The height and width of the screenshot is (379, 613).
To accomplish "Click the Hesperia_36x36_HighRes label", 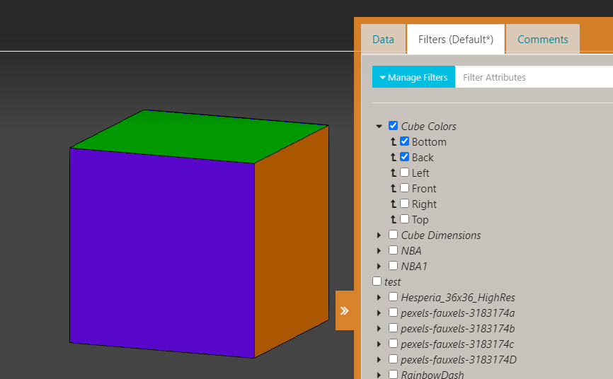I will click(458, 298).
